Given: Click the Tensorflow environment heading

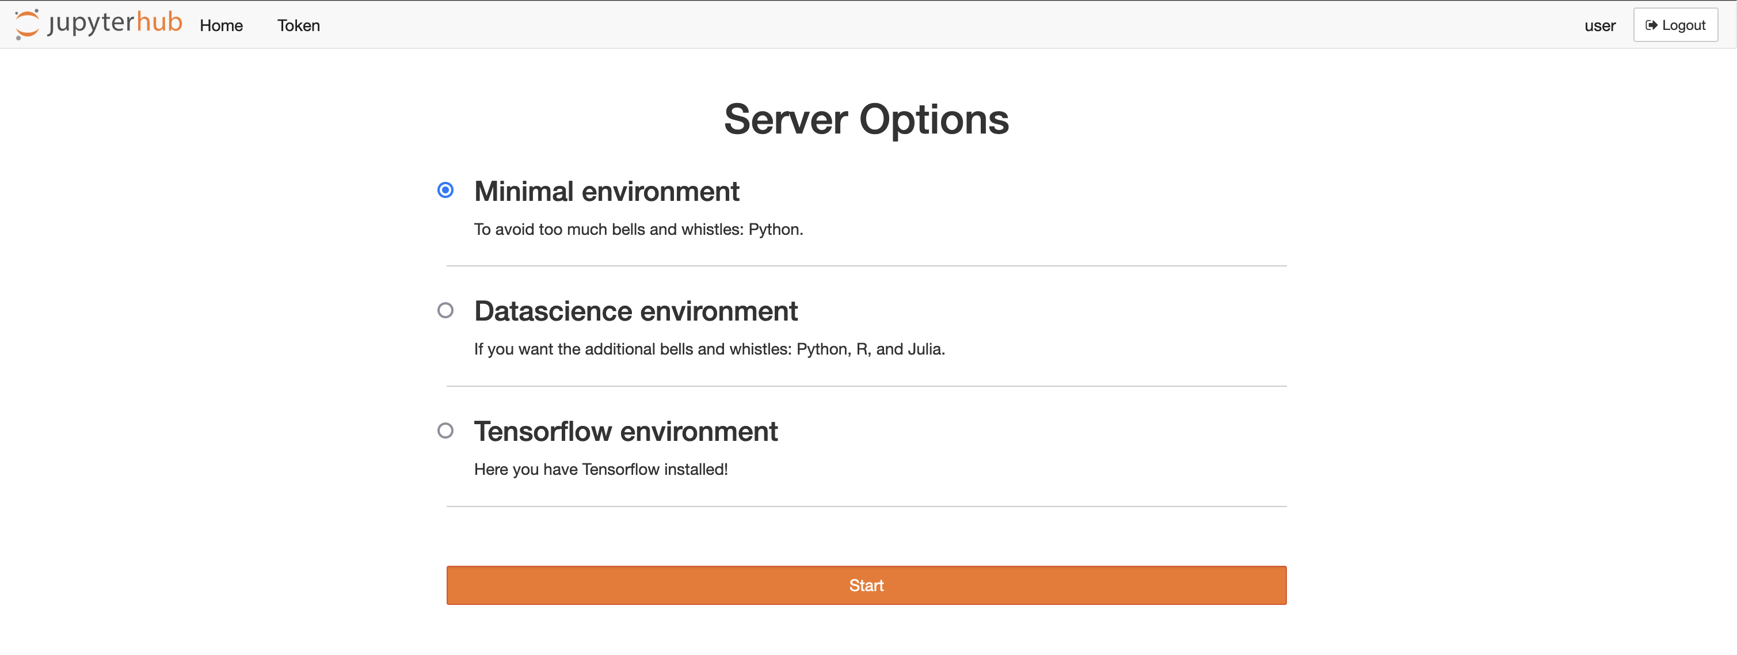Looking at the screenshot, I should pyautogui.click(x=625, y=432).
